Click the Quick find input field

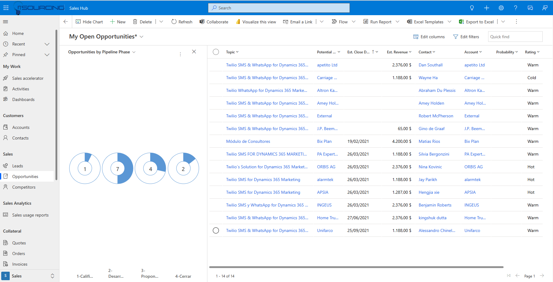point(515,37)
